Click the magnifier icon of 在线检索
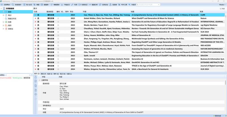The height and width of the screenshot is (117, 227). click(x=13, y=5)
